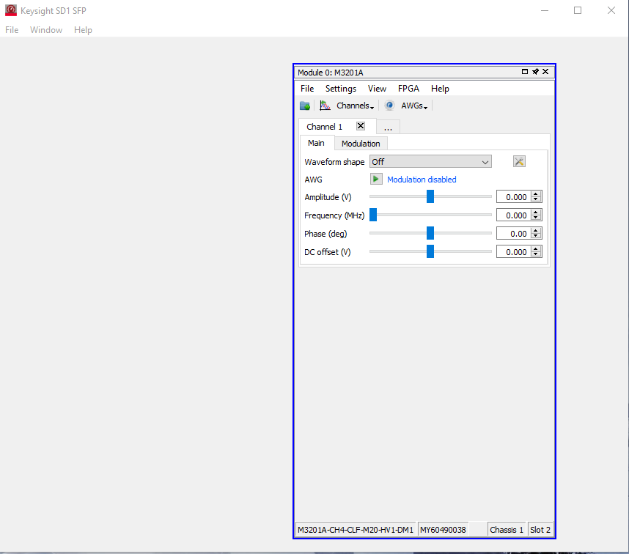Increase Phase with the up arrow

pos(536,231)
